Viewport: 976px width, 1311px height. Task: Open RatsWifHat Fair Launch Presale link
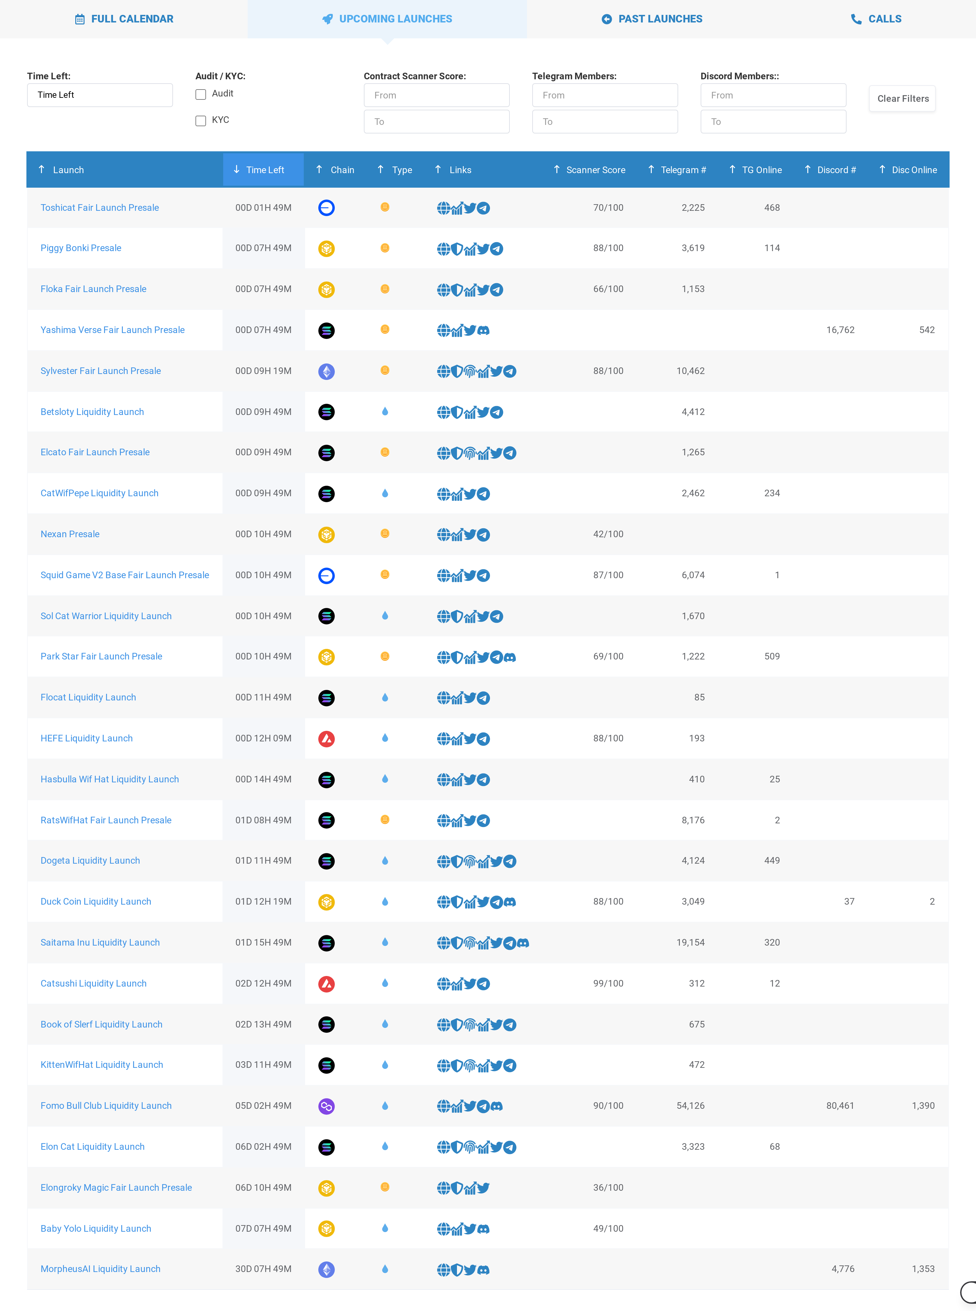pyautogui.click(x=106, y=820)
